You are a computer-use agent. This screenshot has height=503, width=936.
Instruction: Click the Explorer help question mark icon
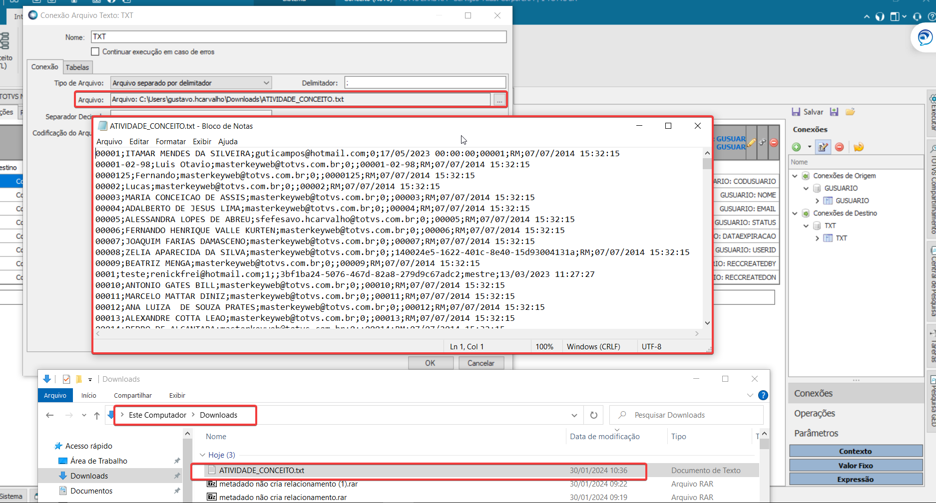[763, 395]
